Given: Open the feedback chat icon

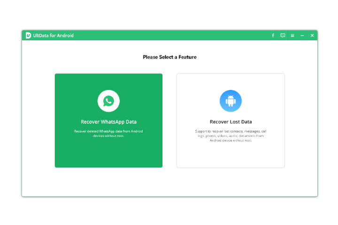Looking at the screenshot, I should pyautogui.click(x=283, y=35).
